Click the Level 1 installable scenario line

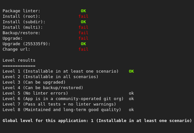[60, 71]
